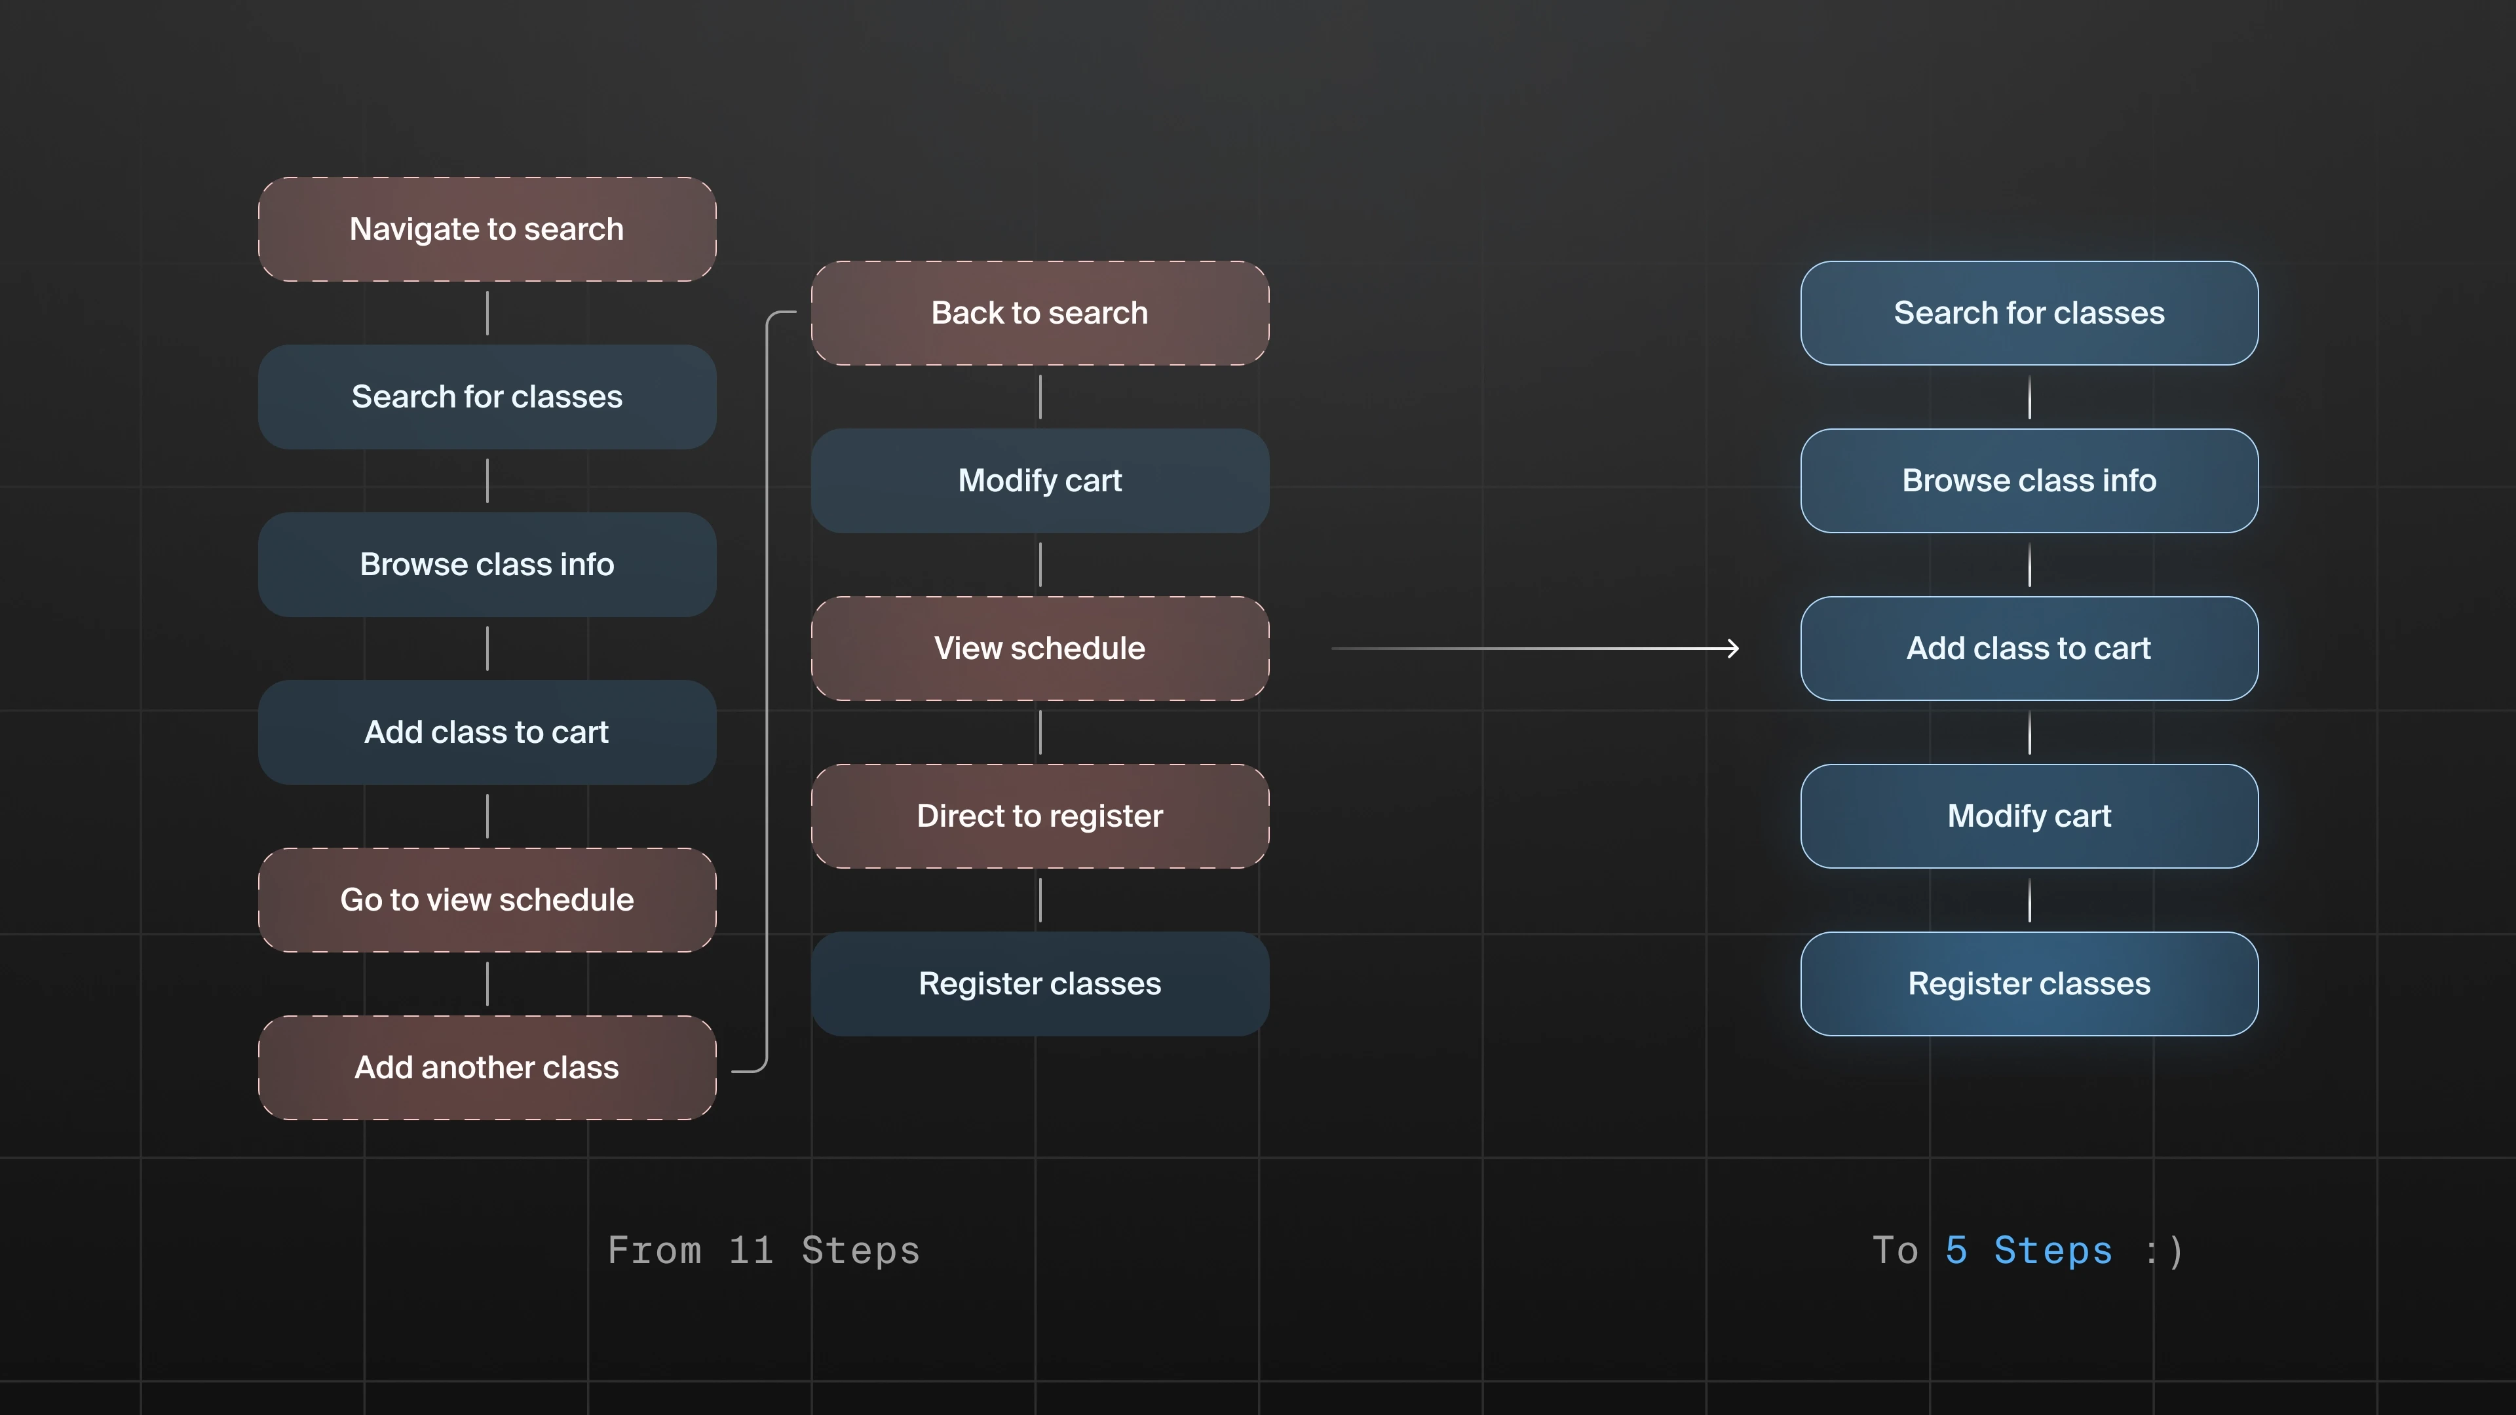Click the From 11 Steps caption

point(763,1251)
